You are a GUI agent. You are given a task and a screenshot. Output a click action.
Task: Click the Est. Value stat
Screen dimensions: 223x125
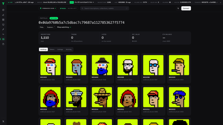point(145,38)
